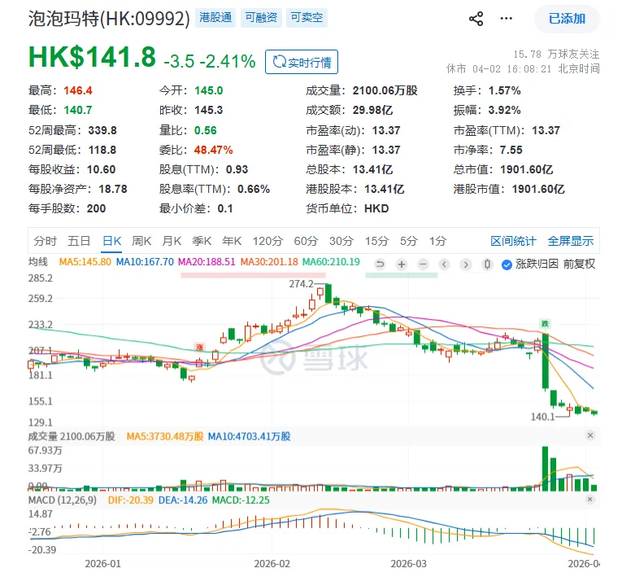Close the 成交量 volume panel
622x577 pixels.
coord(589,435)
